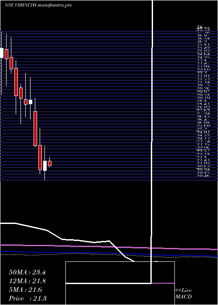
Task: Click the pink 50MA moving average line
Action: pyautogui.click(x=109, y=247)
